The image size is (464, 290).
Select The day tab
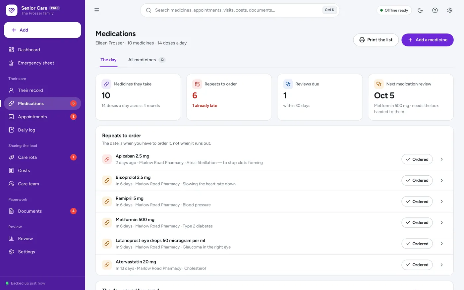tap(108, 60)
